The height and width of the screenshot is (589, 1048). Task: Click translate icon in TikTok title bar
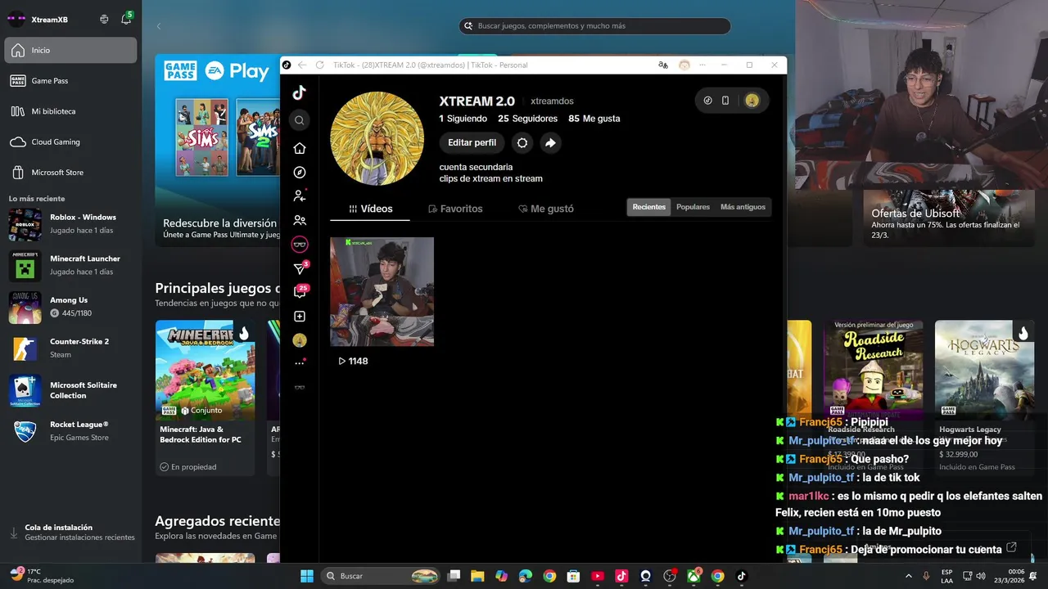click(x=663, y=65)
